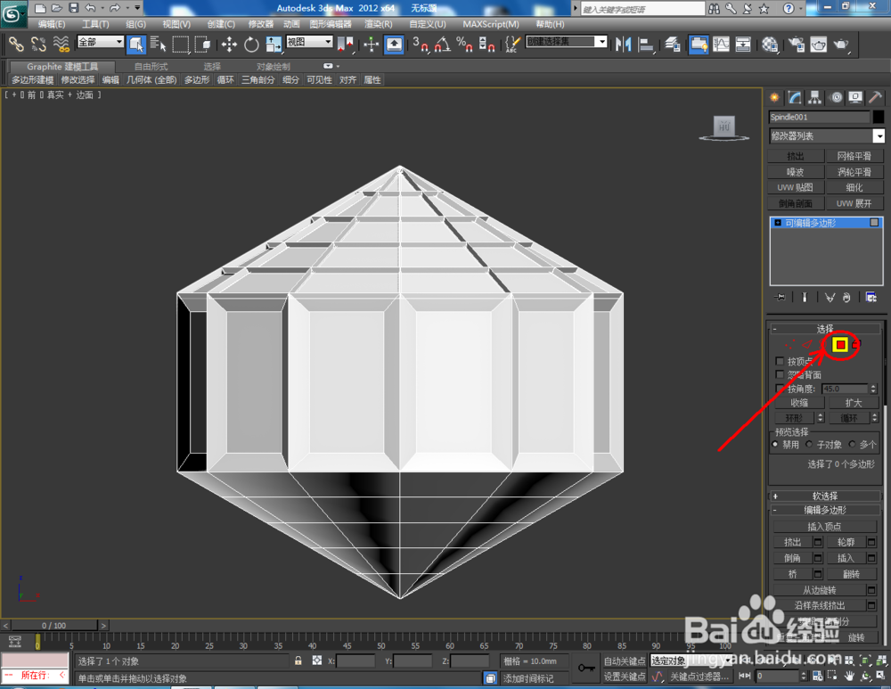This screenshot has width=891, height=689.
Task: Enable the 按角度 checkbox
Action: [x=780, y=389]
